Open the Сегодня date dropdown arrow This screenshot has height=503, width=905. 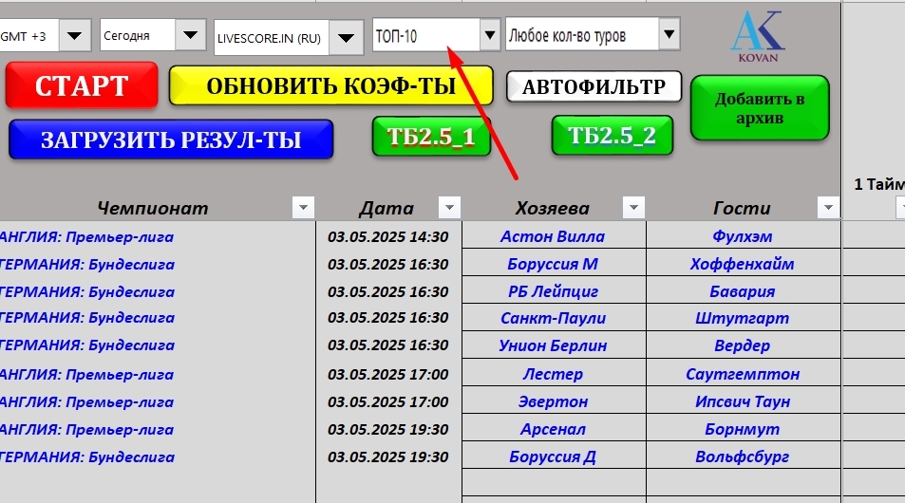pyautogui.click(x=191, y=35)
